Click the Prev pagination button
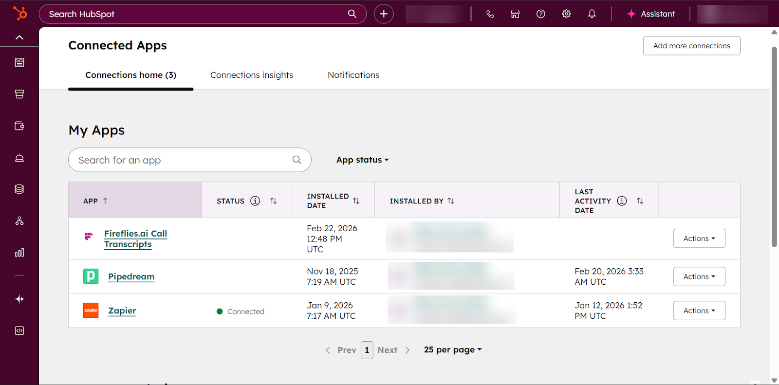Image resolution: width=779 pixels, height=385 pixels. [x=341, y=350]
